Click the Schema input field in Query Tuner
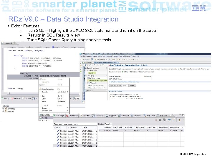Screen dimensions: 212x159 coord(127,77)
